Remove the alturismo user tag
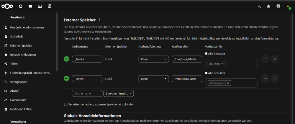The width and height of the screenshot is (295, 124). click(222, 64)
